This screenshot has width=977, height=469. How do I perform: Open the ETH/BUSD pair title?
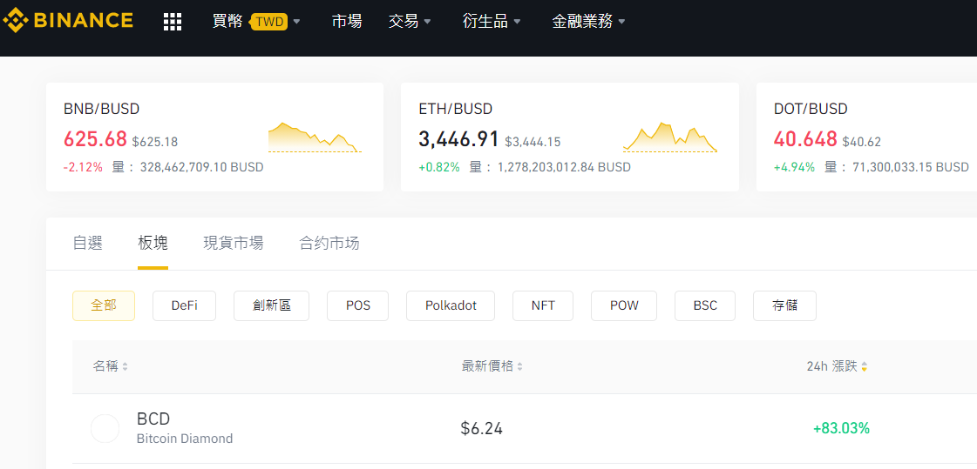(x=456, y=110)
